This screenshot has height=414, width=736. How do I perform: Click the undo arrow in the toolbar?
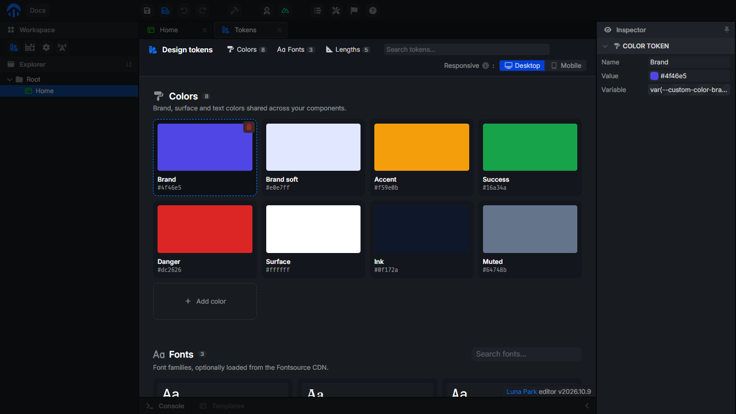184,10
